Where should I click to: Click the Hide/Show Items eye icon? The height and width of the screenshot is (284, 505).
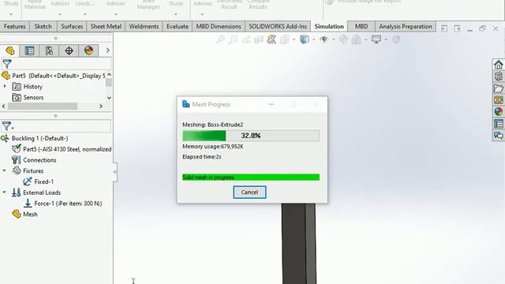pyautogui.click(x=324, y=39)
